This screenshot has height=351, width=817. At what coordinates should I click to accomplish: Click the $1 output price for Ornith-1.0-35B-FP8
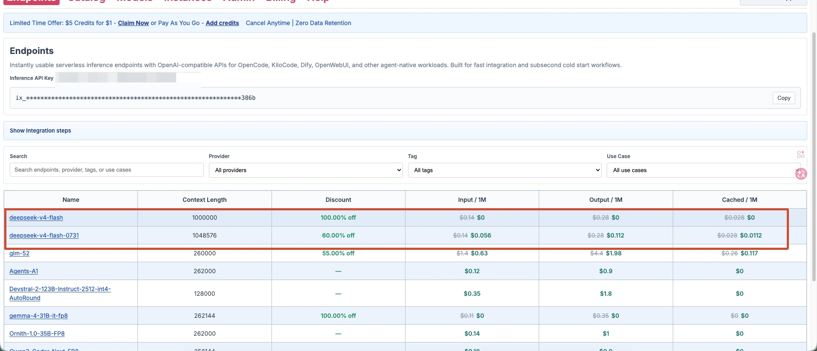point(606,334)
